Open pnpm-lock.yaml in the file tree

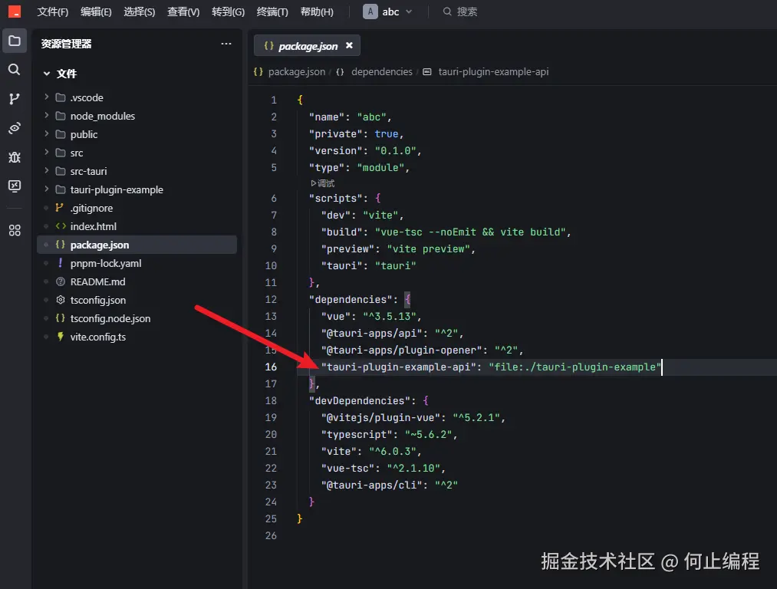(x=106, y=264)
